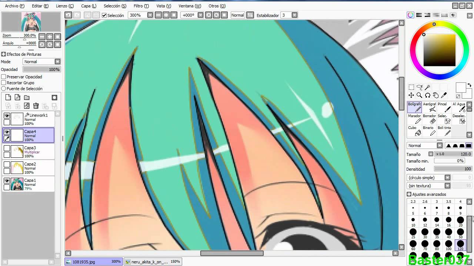This screenshot has height=266, width=474.
Task: Enable Recortar Grupo checkbox
Action: tap(4, 83)
